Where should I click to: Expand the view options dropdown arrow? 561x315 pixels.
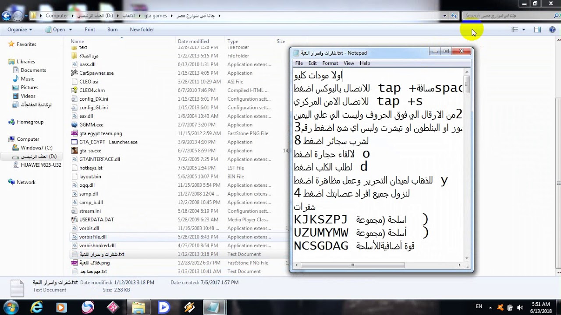coord(523,30)
